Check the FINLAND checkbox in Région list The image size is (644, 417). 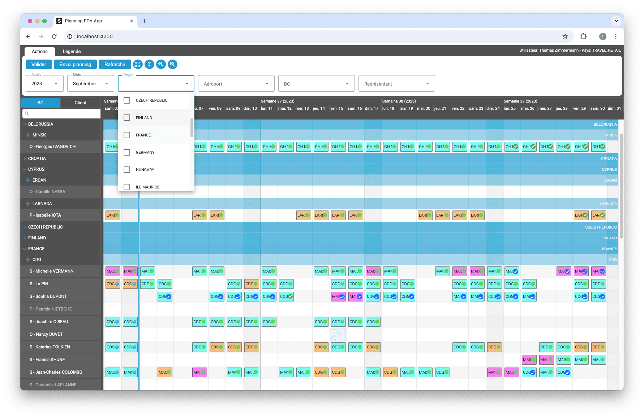[x=126, y=118]
